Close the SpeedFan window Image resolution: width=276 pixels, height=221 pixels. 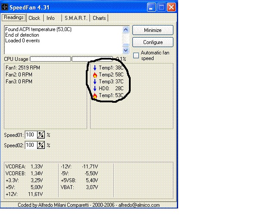171,7
